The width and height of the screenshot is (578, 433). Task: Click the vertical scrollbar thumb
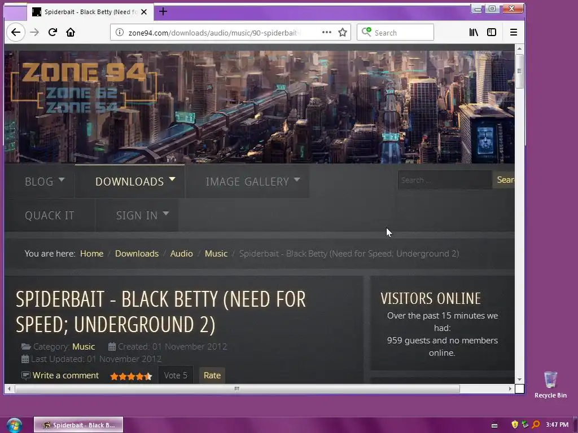click(519, 72)
